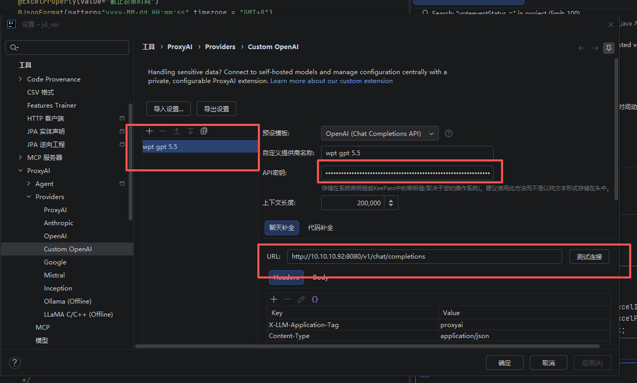Click project-level icon beside JPA 逆向工程

click(122, 144)
